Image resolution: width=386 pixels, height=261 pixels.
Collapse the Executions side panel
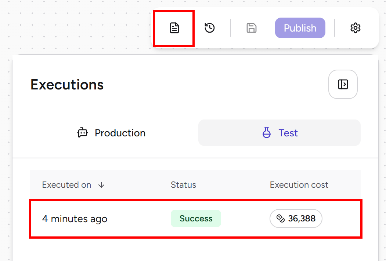(343, 84)
